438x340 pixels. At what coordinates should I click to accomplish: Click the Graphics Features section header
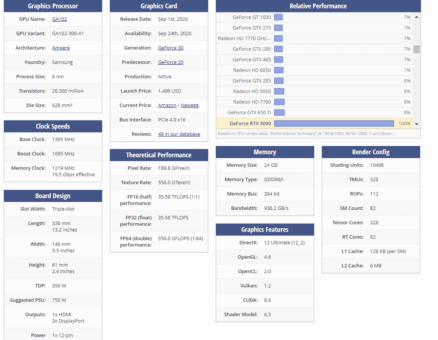(265, 230)
